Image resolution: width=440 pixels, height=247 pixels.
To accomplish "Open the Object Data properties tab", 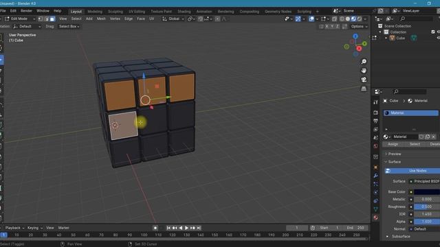I will point(375,209).
